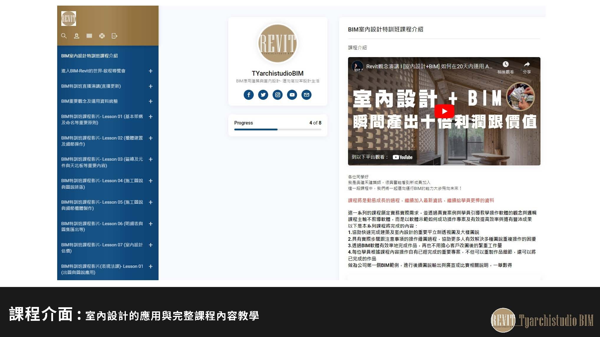Open sidebar item 'BIM特訓班直播演講(直播更新)'
Viewport: 600px width, 337px height.
(91, 86)
